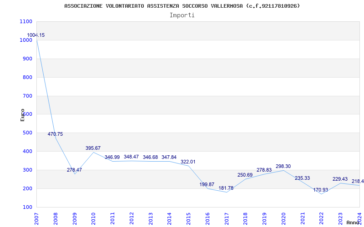Click the 170.93 low point label
The width and height of the screenshot is (364, 227).
coord(321,190)
